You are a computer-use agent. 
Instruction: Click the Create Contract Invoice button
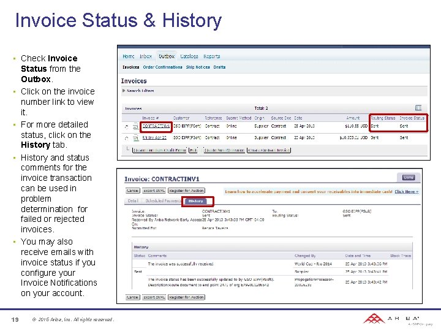(x=269, y=150)
